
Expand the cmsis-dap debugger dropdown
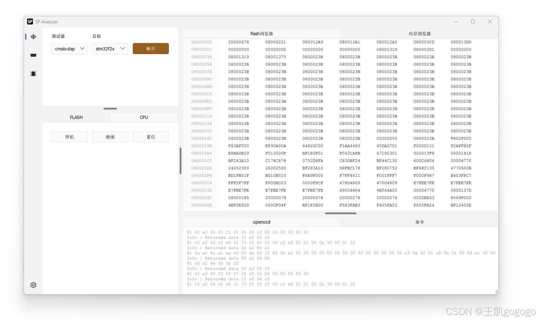69,49
